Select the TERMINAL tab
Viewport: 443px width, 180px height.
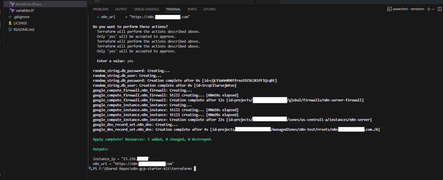173,9
